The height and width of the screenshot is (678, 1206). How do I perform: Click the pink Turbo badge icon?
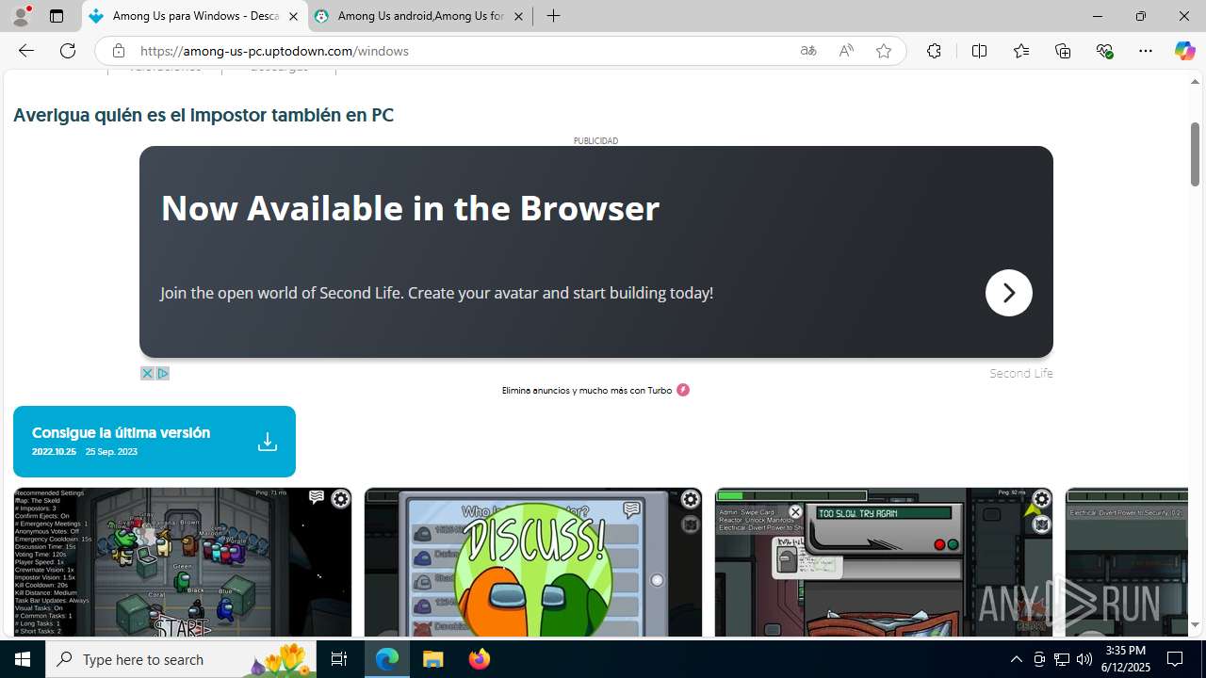click(683, 390)
